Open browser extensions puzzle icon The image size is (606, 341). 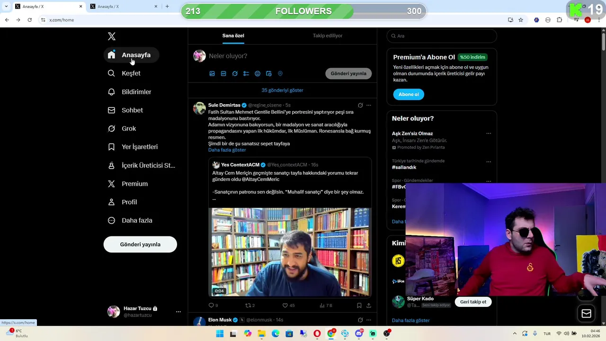560,20
